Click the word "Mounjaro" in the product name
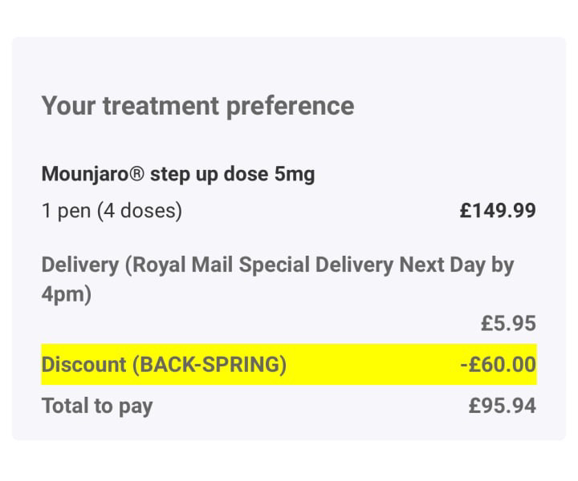578x481 pixels. [x=88, y=174]
